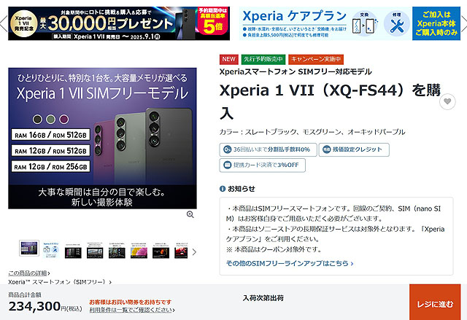Show next thumbnails with right arrow
This screenshot has height=320, width=467.
point(195,252)
